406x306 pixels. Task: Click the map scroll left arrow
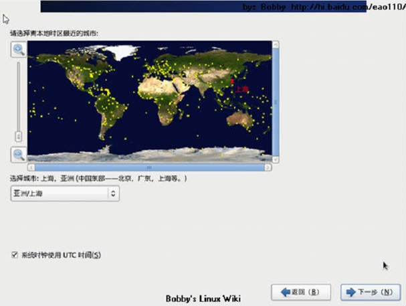pos(31,167)
